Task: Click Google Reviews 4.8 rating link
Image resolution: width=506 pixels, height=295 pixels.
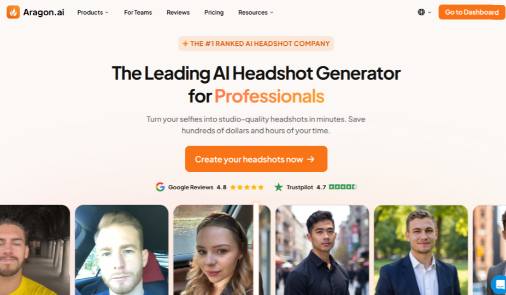Action: click(x=209, y=187)
